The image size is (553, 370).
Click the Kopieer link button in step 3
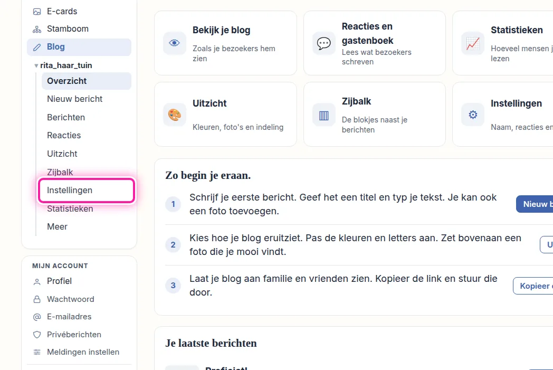533,286
